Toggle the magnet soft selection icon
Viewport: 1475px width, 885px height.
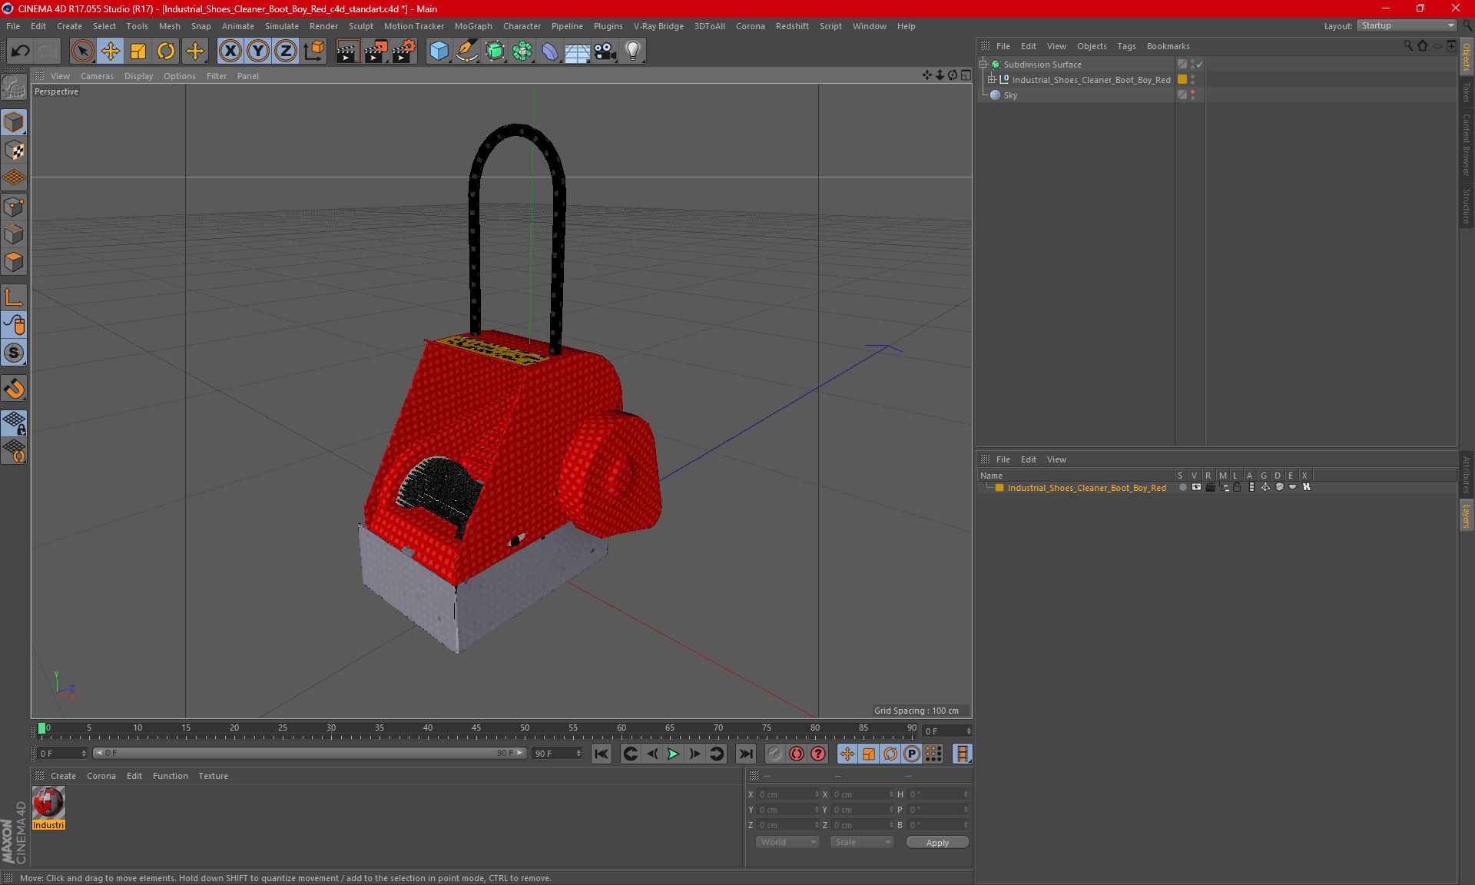pos(14,389)
